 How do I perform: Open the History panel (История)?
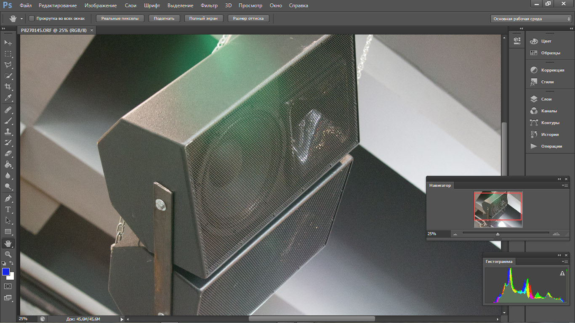pos(550,135)
